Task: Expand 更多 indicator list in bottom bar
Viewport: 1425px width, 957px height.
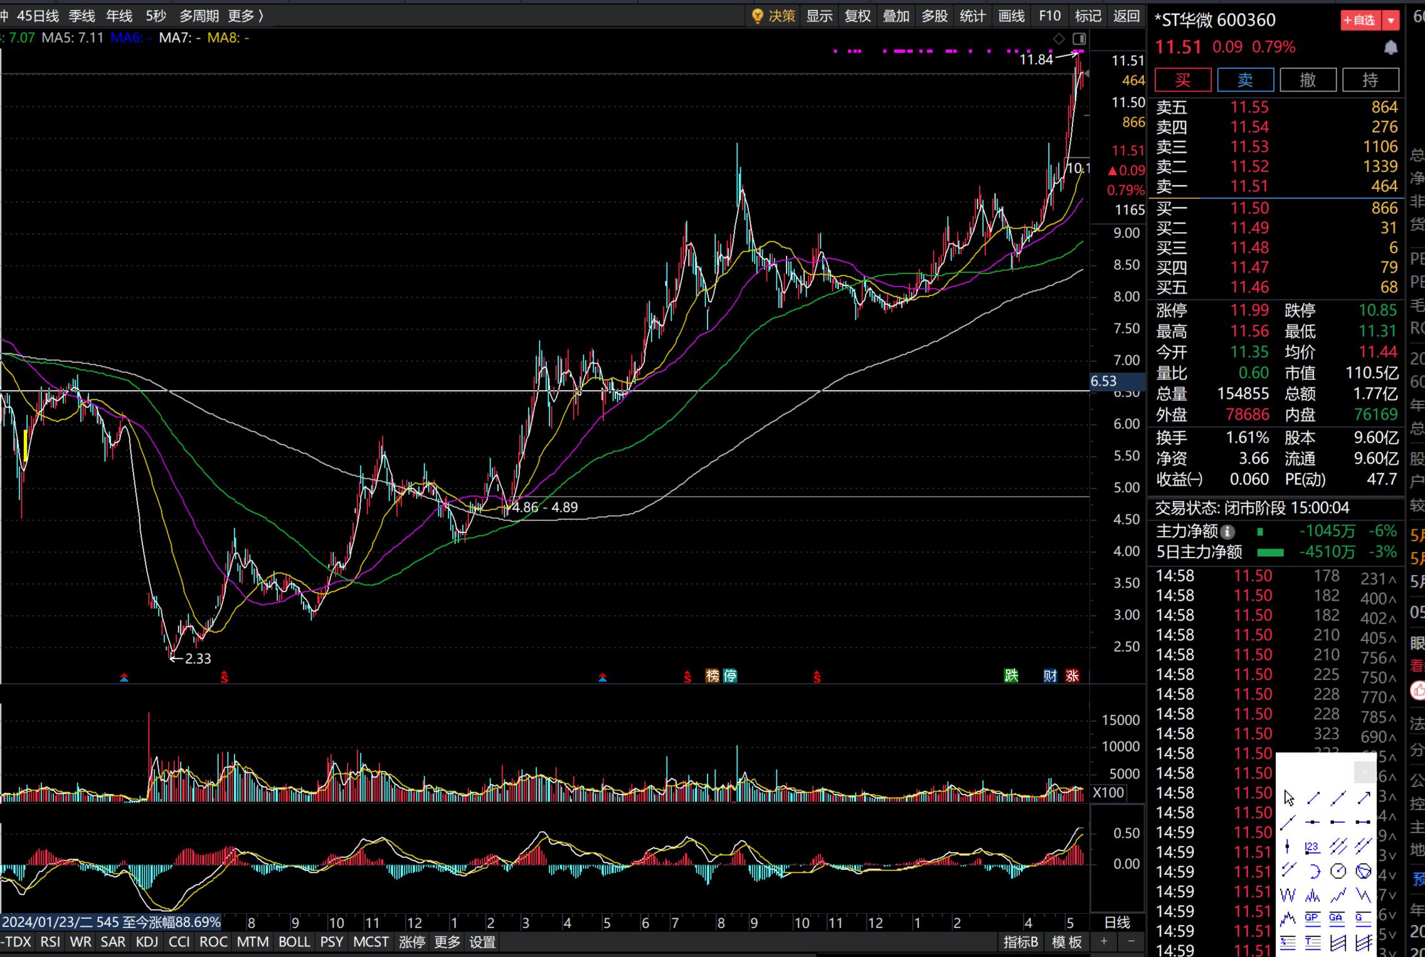Action: click(x=447, y=942)
